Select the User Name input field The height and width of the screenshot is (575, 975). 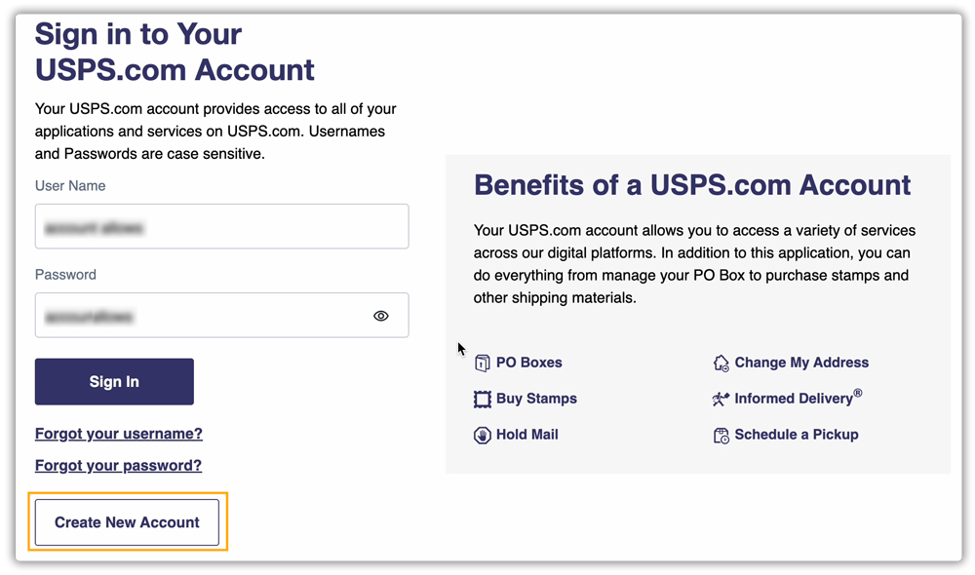click(x=221, y=226)
